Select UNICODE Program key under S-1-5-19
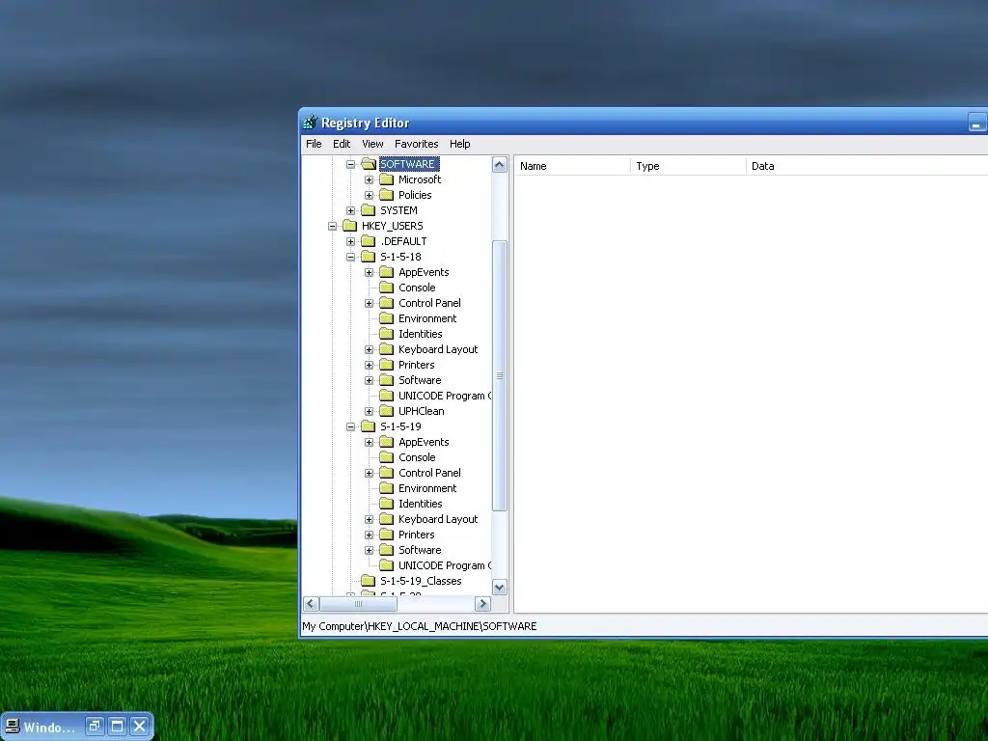988x741 pixels. (x=444, y=565)
